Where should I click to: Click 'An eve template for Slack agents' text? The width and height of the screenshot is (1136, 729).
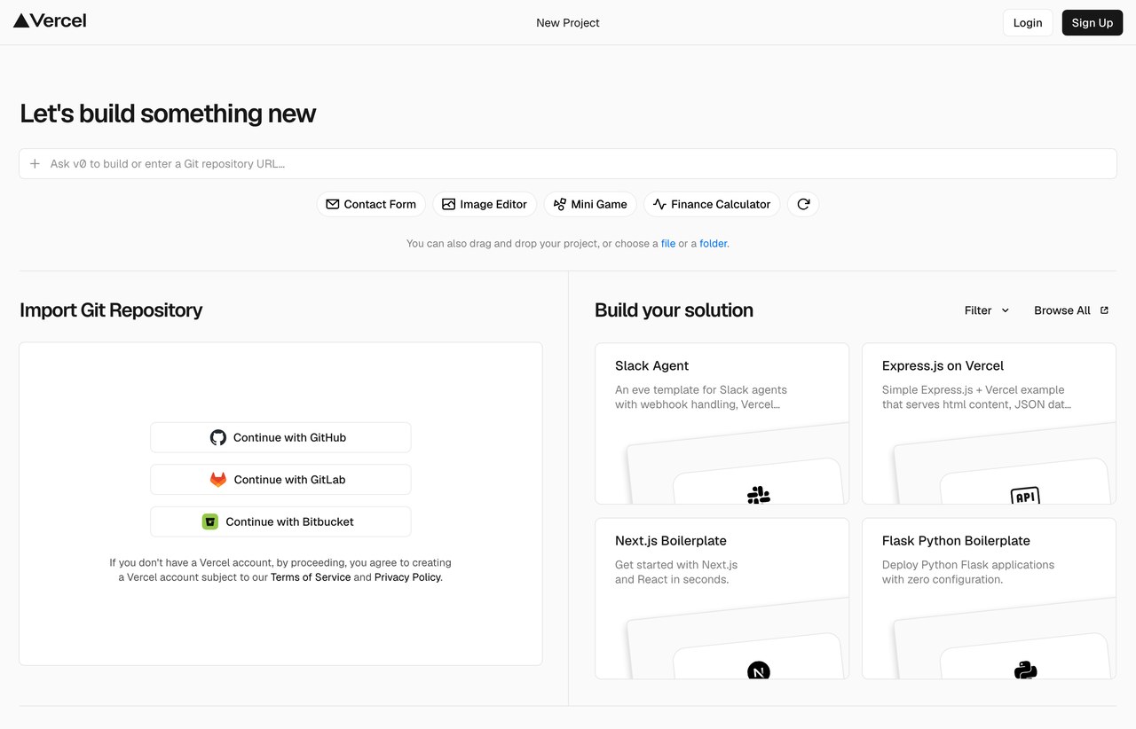(701, 390)
